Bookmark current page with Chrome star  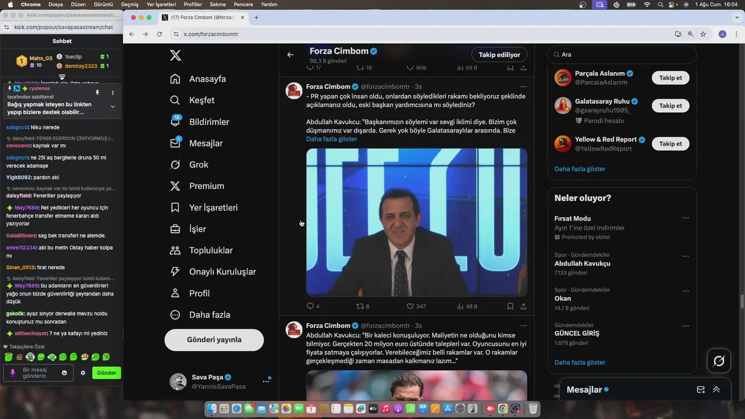point(703,34)
